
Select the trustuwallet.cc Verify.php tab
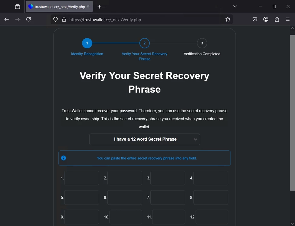(x=59, y=7)
